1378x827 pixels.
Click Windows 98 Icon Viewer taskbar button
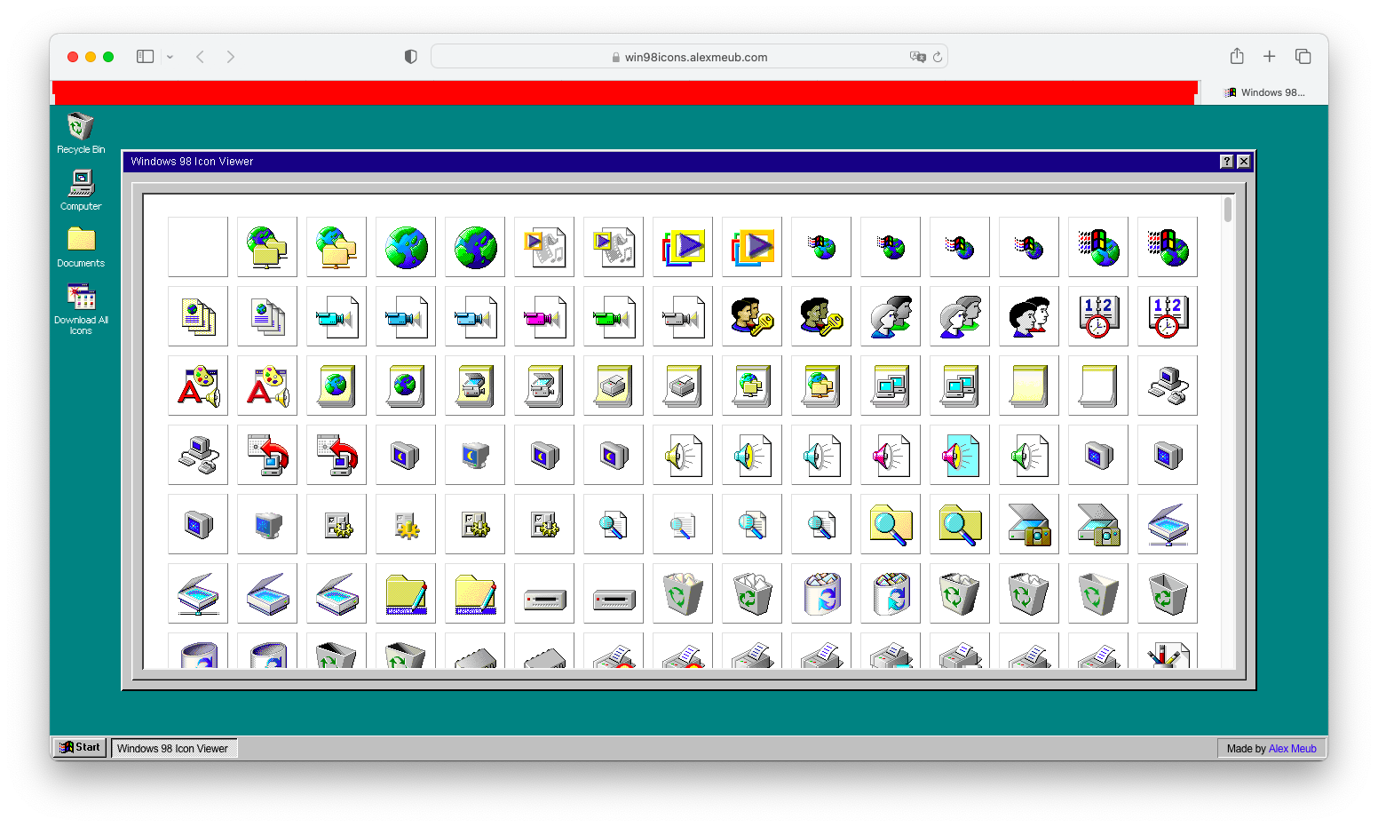pyautogui.click(x=174, y=748)
